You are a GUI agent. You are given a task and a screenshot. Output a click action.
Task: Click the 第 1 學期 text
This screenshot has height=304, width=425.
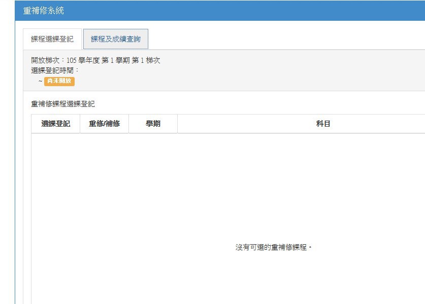click(116, 60)
